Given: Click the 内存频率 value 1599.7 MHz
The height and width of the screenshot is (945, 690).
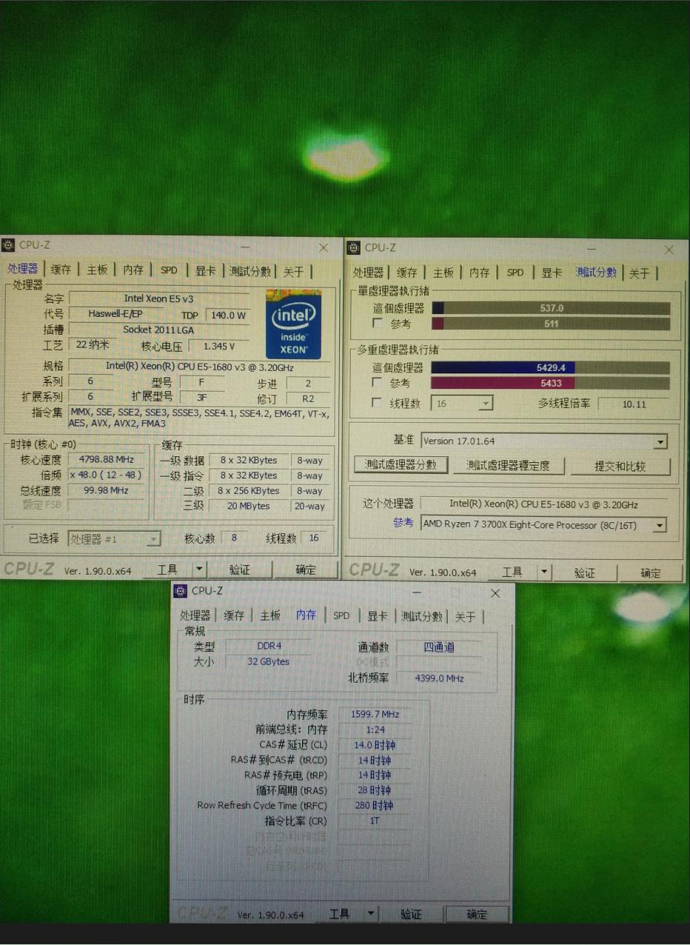Looking at the screenshot, I should click(375, 714).
